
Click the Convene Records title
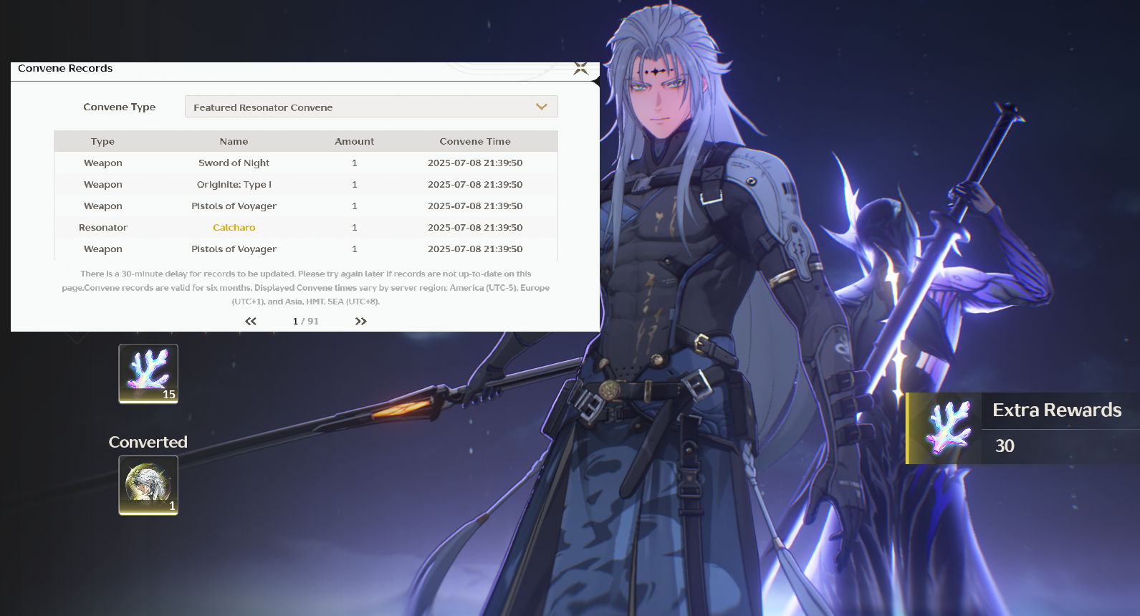point(65,68)
